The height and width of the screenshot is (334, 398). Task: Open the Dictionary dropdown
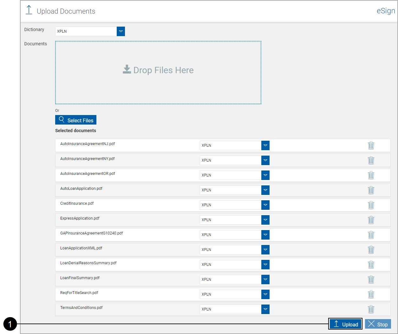pos(121,31)
